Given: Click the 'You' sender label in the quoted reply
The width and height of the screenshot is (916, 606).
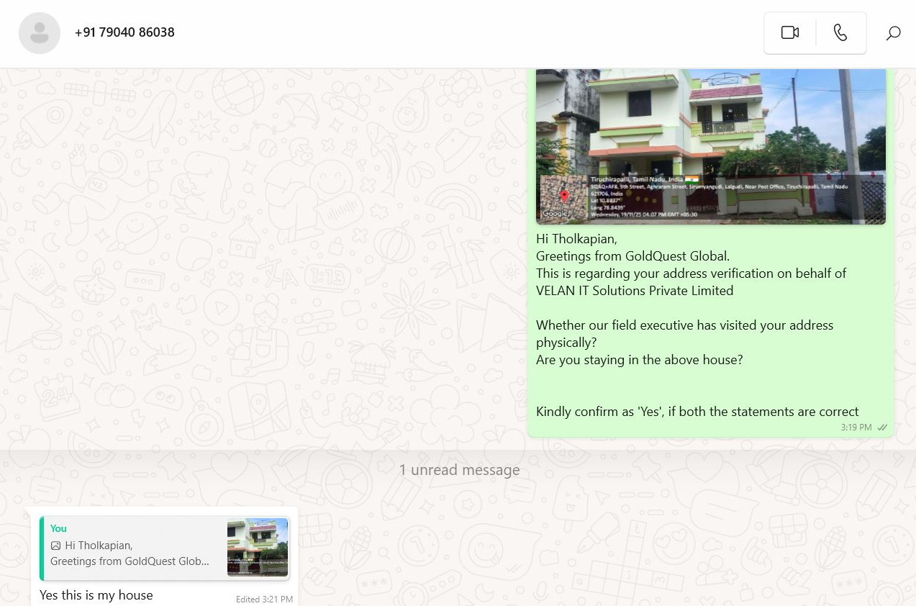Looking at the screenshot, I should [58, 528].
